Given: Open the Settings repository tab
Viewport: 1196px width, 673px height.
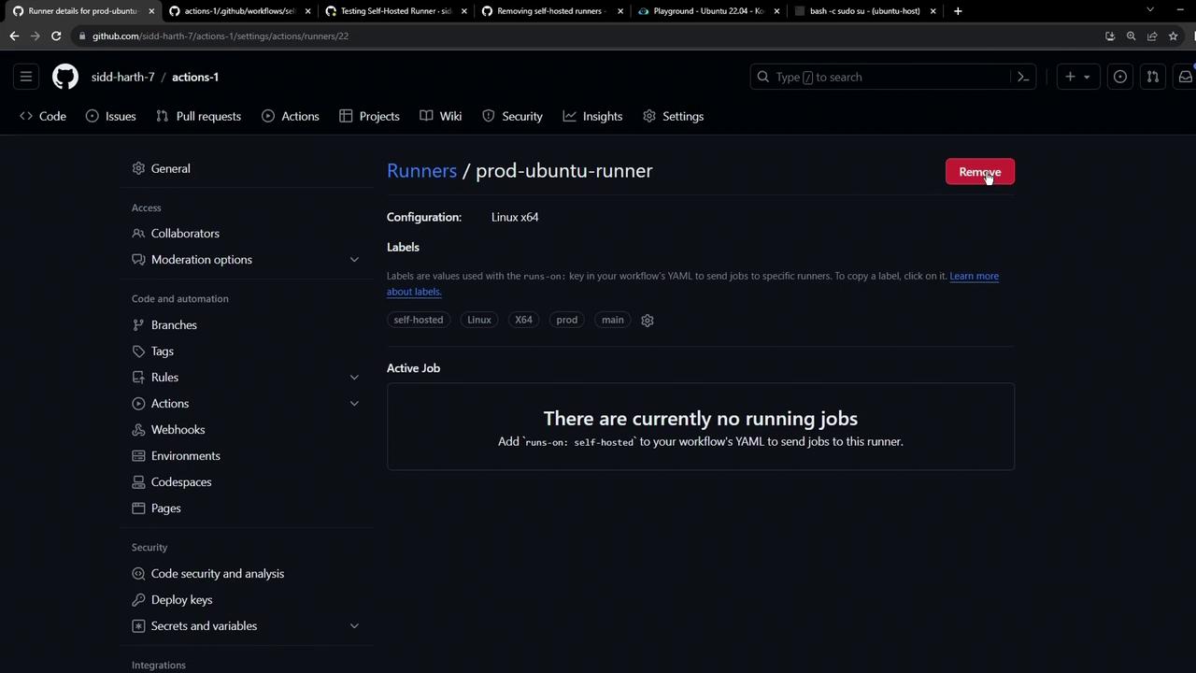Looking at the screenshot, I should pos(674,116).
